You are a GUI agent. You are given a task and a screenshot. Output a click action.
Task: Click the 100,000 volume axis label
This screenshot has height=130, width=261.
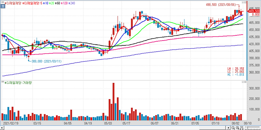[254, 109]
